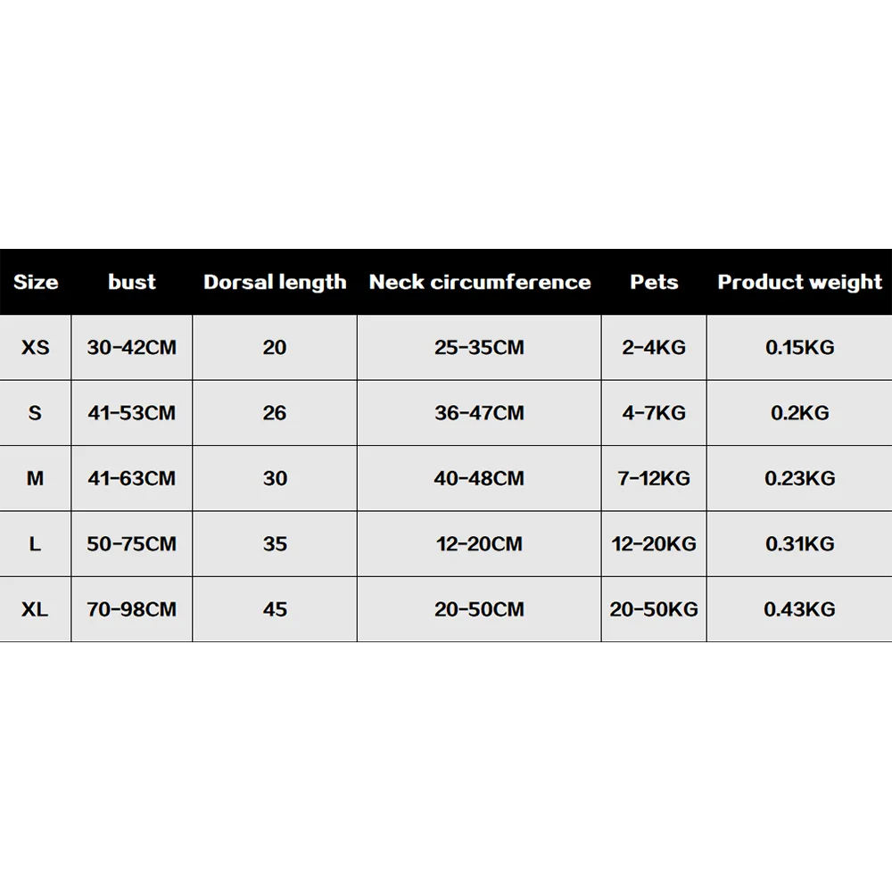Click dorsal length value 45

pyautogui.click(x=275, y=609)
